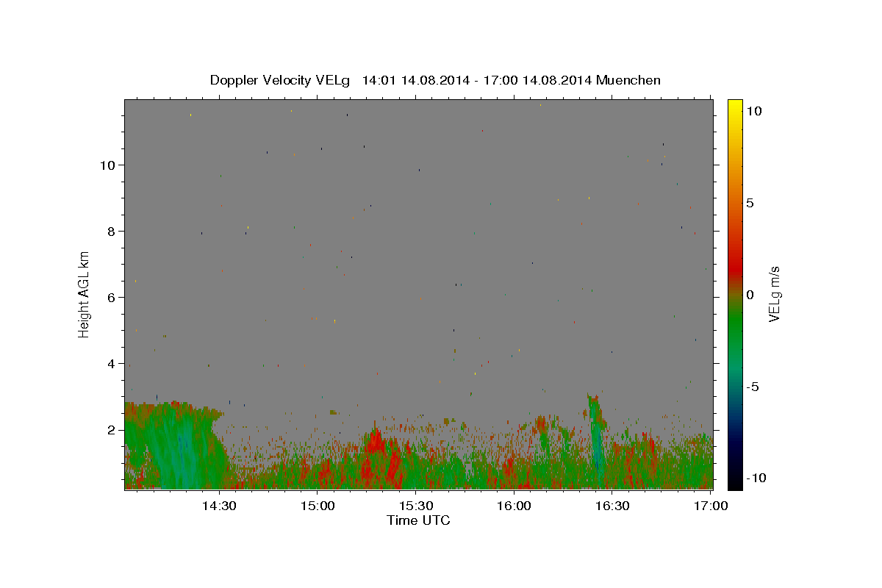Click the 15:30 time tick label
The height and width of the screenshot is (588, 882).
click(x=416, y=506)
